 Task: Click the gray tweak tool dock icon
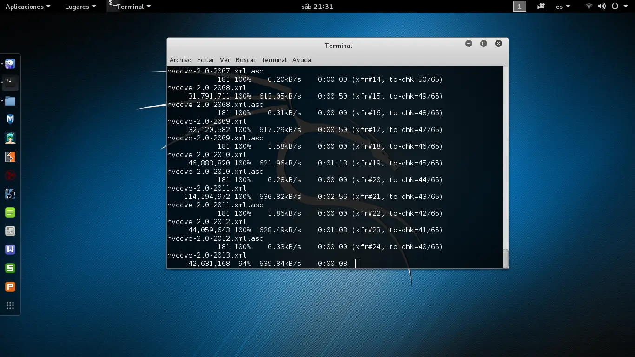[x=10, y=231]
